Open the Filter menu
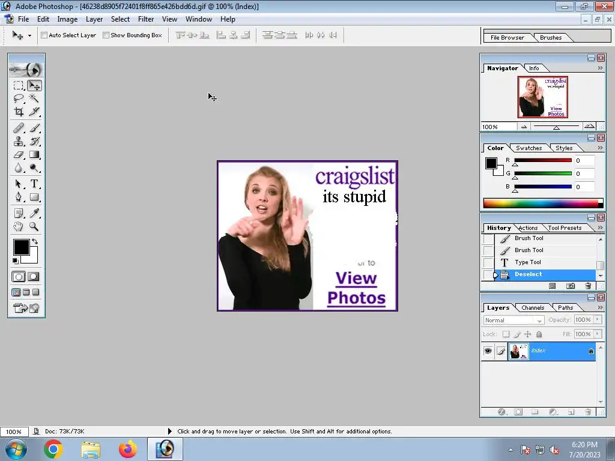The image size is (615, 461). (146, 19)
